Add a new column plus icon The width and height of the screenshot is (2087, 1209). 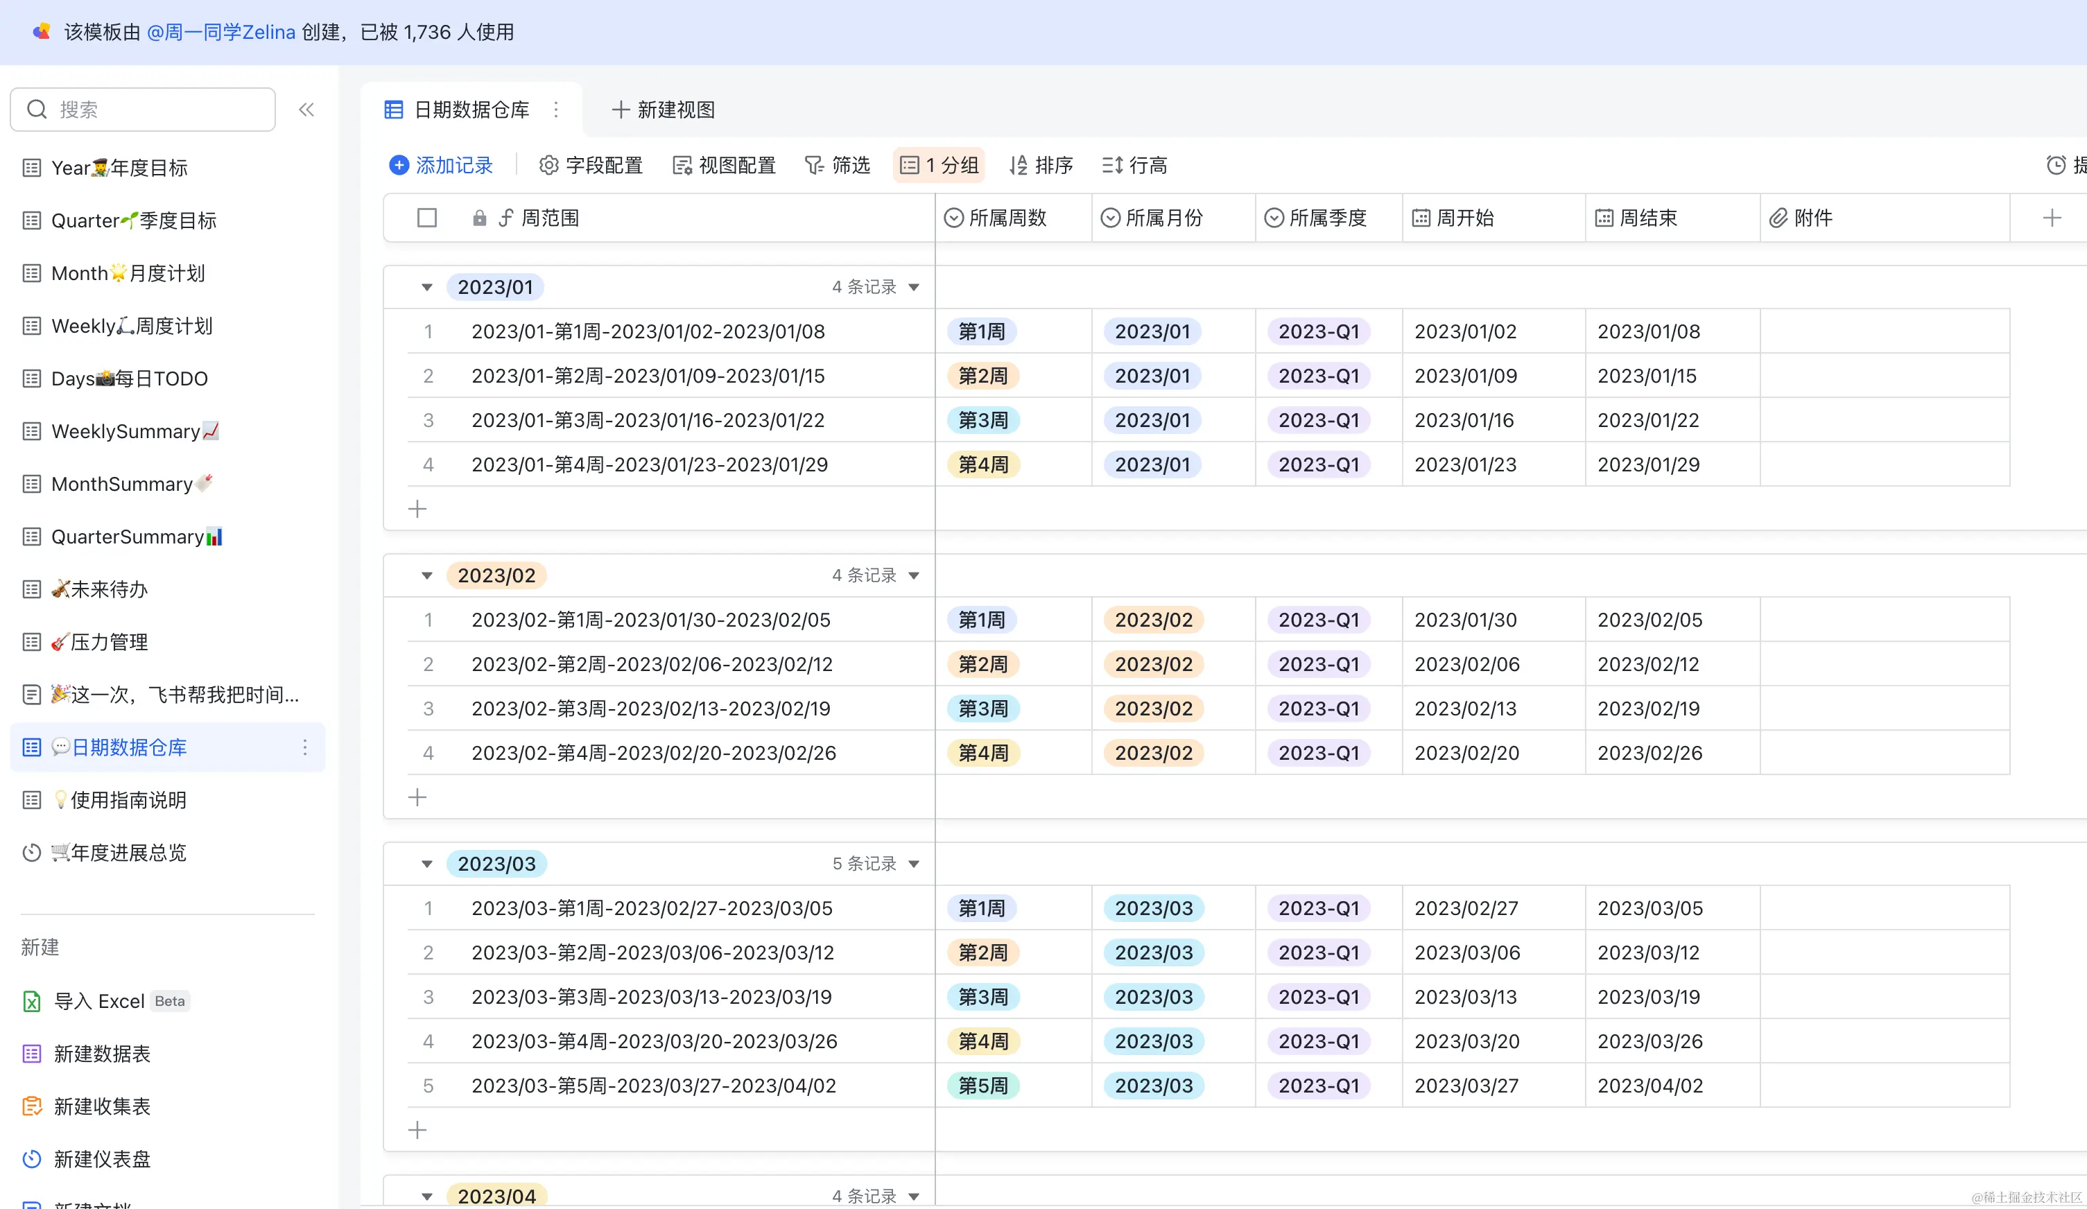(2052, 218)
